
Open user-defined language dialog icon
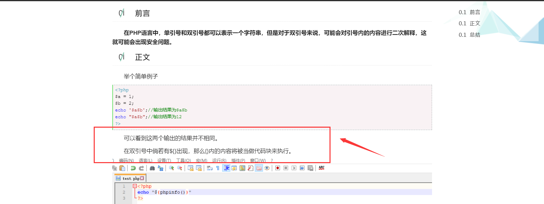[234, 168]
